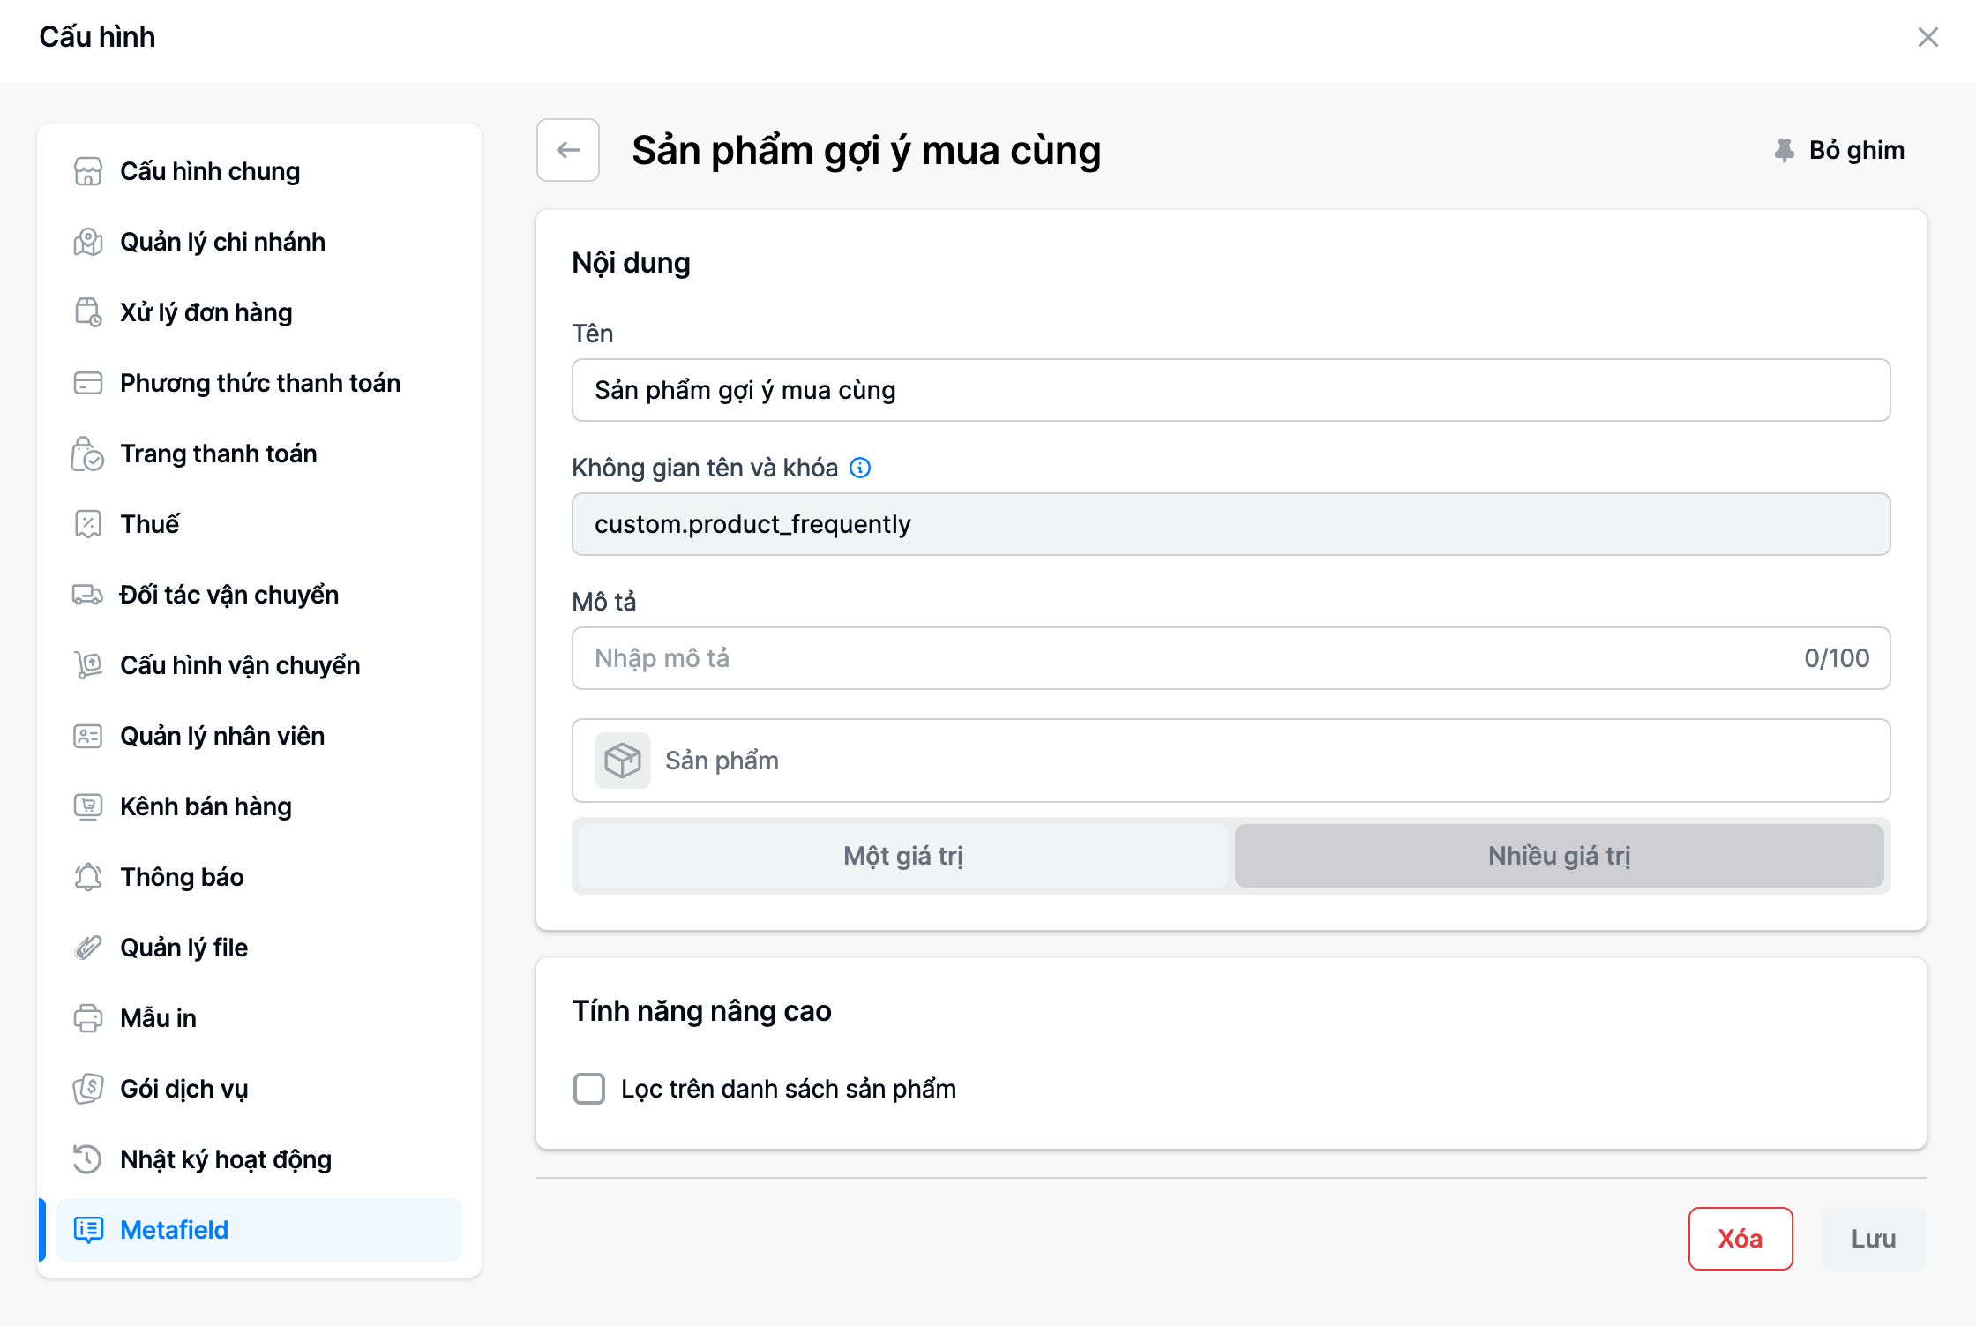This screenshot has width=1976, height=1327.
Task: Close the Cấu hình dialog
Action: pos(1928,37)
